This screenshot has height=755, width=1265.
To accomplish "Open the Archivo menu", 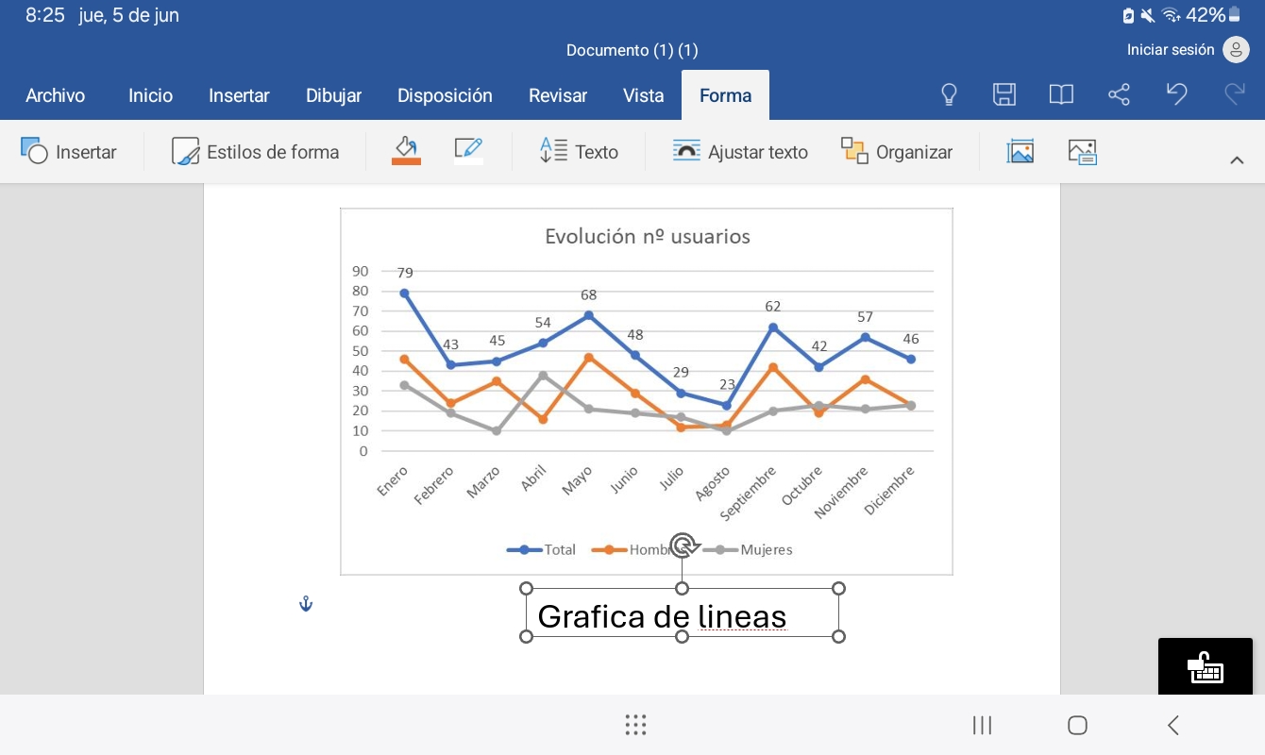I will [55, 95].
